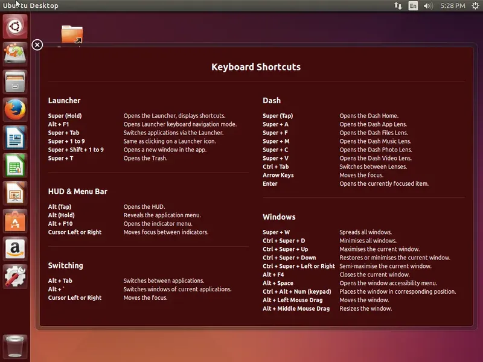Open the Files file manager

[x=15, y=82]
